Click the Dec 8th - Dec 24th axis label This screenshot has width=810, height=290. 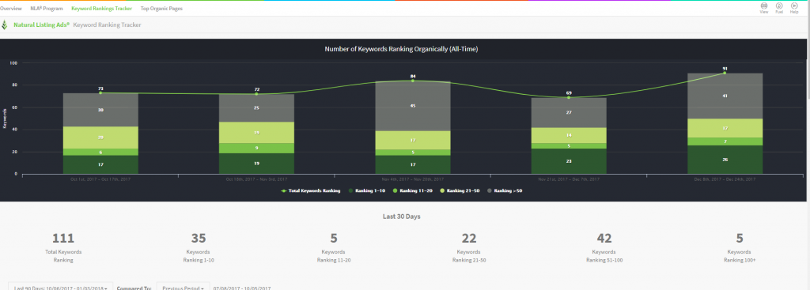tap(725, 179)
